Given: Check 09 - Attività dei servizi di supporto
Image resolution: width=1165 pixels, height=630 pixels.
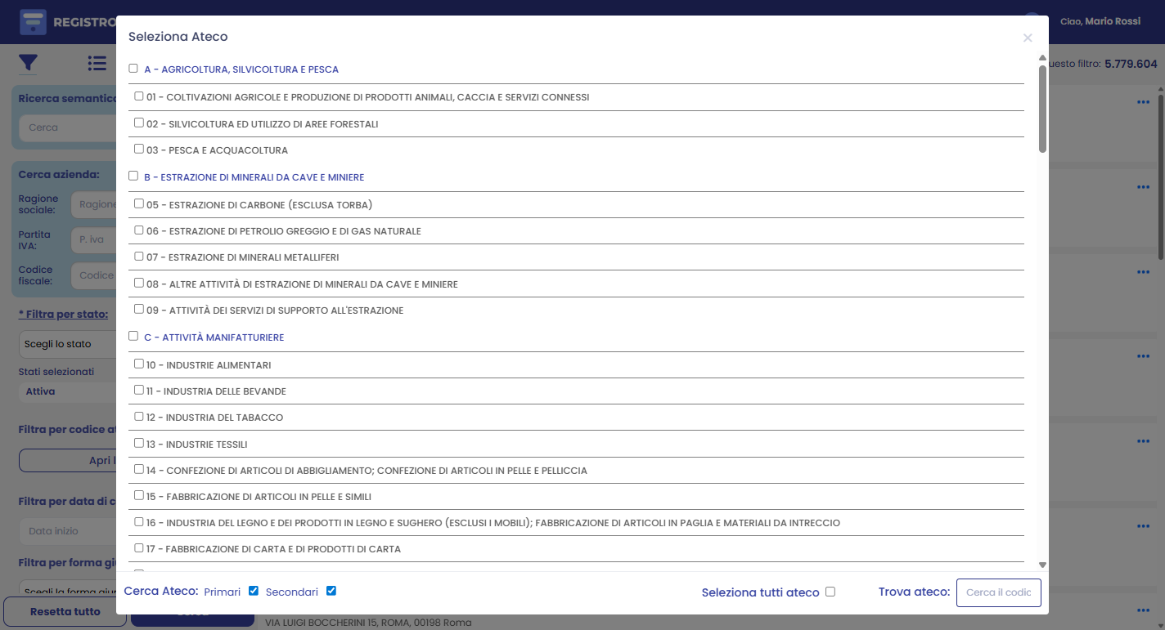Looking at the screenshot, I should (x=139, y=310).
